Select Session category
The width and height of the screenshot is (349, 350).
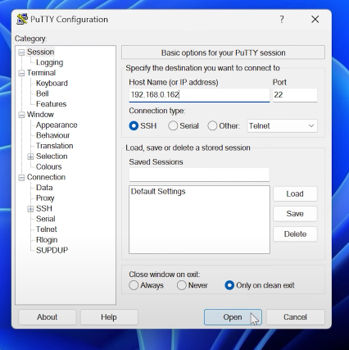point(40,52)
